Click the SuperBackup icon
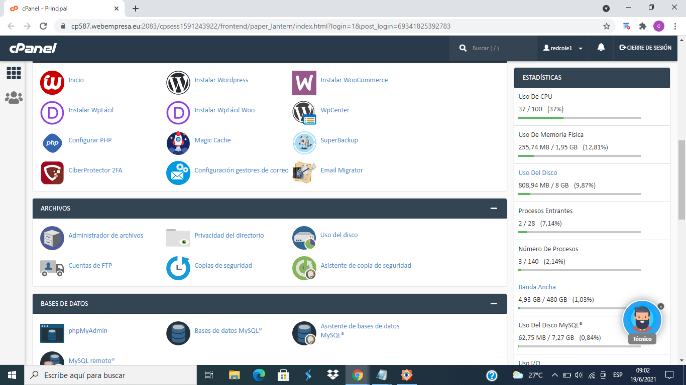The height and width of the screenshot is (385, 686). [x=304, y=143]
